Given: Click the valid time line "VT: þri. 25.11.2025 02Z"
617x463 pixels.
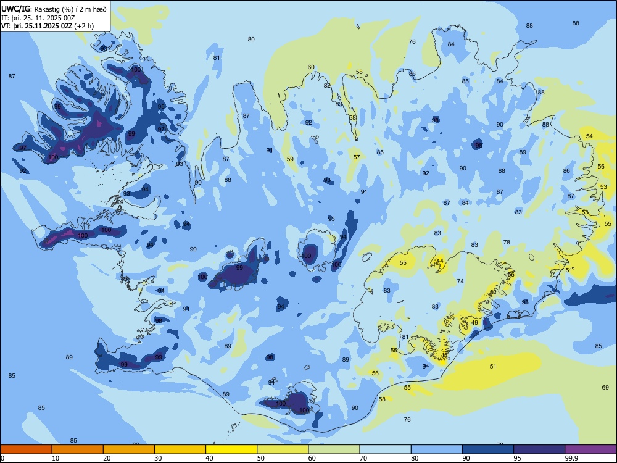Looking at the screenshot, I should point(37,26).
